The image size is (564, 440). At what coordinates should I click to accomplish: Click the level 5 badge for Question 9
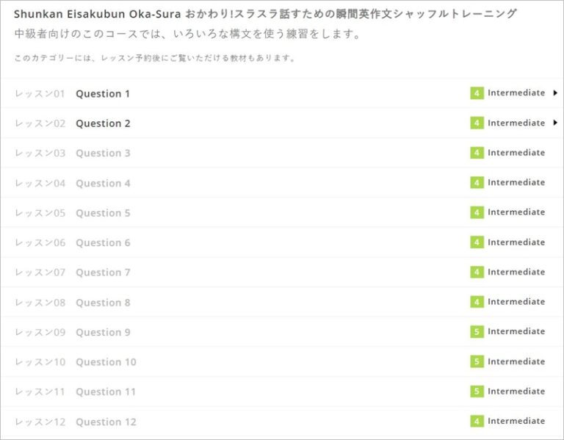pos(477,332)
